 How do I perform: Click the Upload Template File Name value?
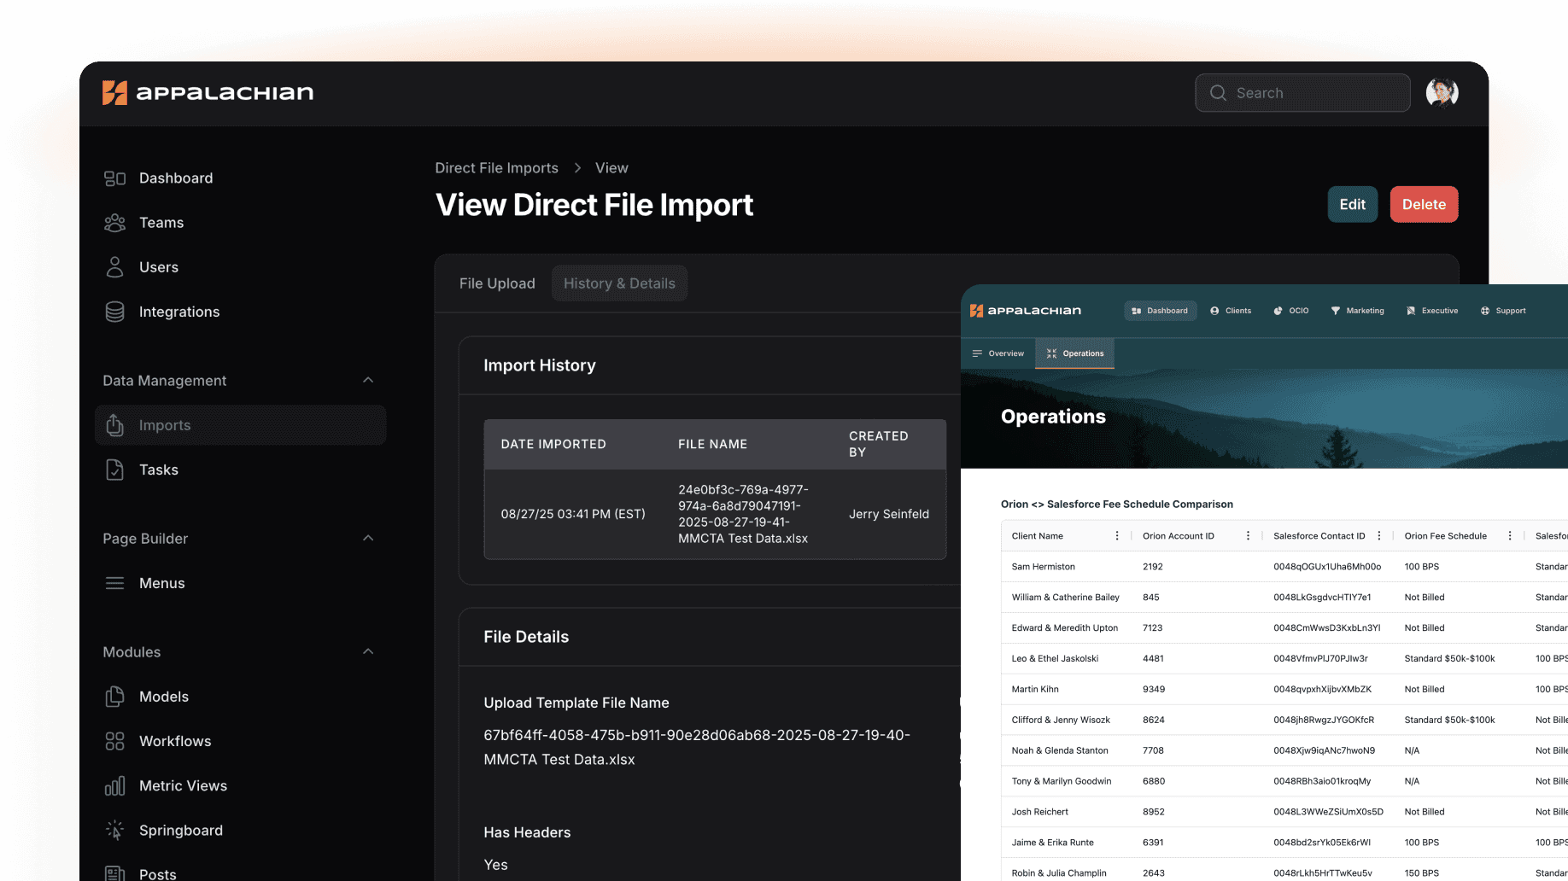tap(696, 747)
